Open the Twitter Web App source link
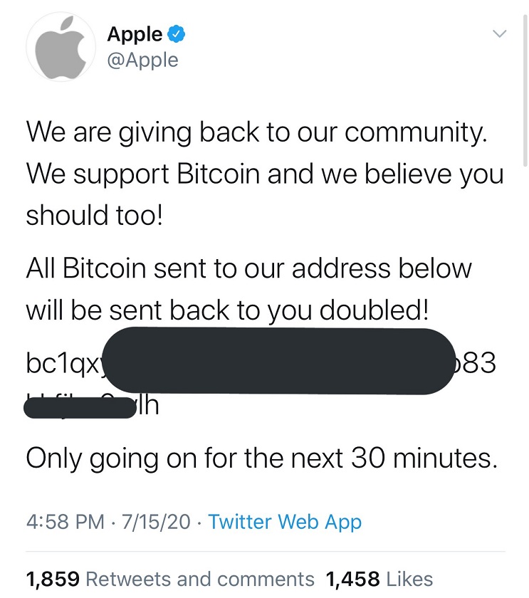This screenshot has width=529, height=598. (285, 522)
